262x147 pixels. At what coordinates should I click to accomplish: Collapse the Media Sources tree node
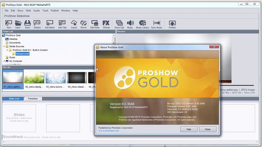[4, 46]
